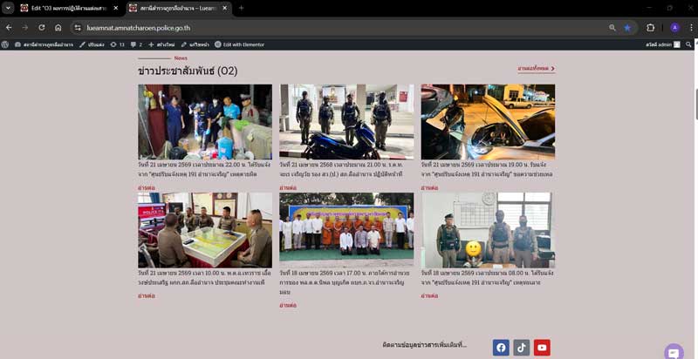Open the purple chat widget bubble
Screen dimensions: 698x359
click(x=674, y=351)
